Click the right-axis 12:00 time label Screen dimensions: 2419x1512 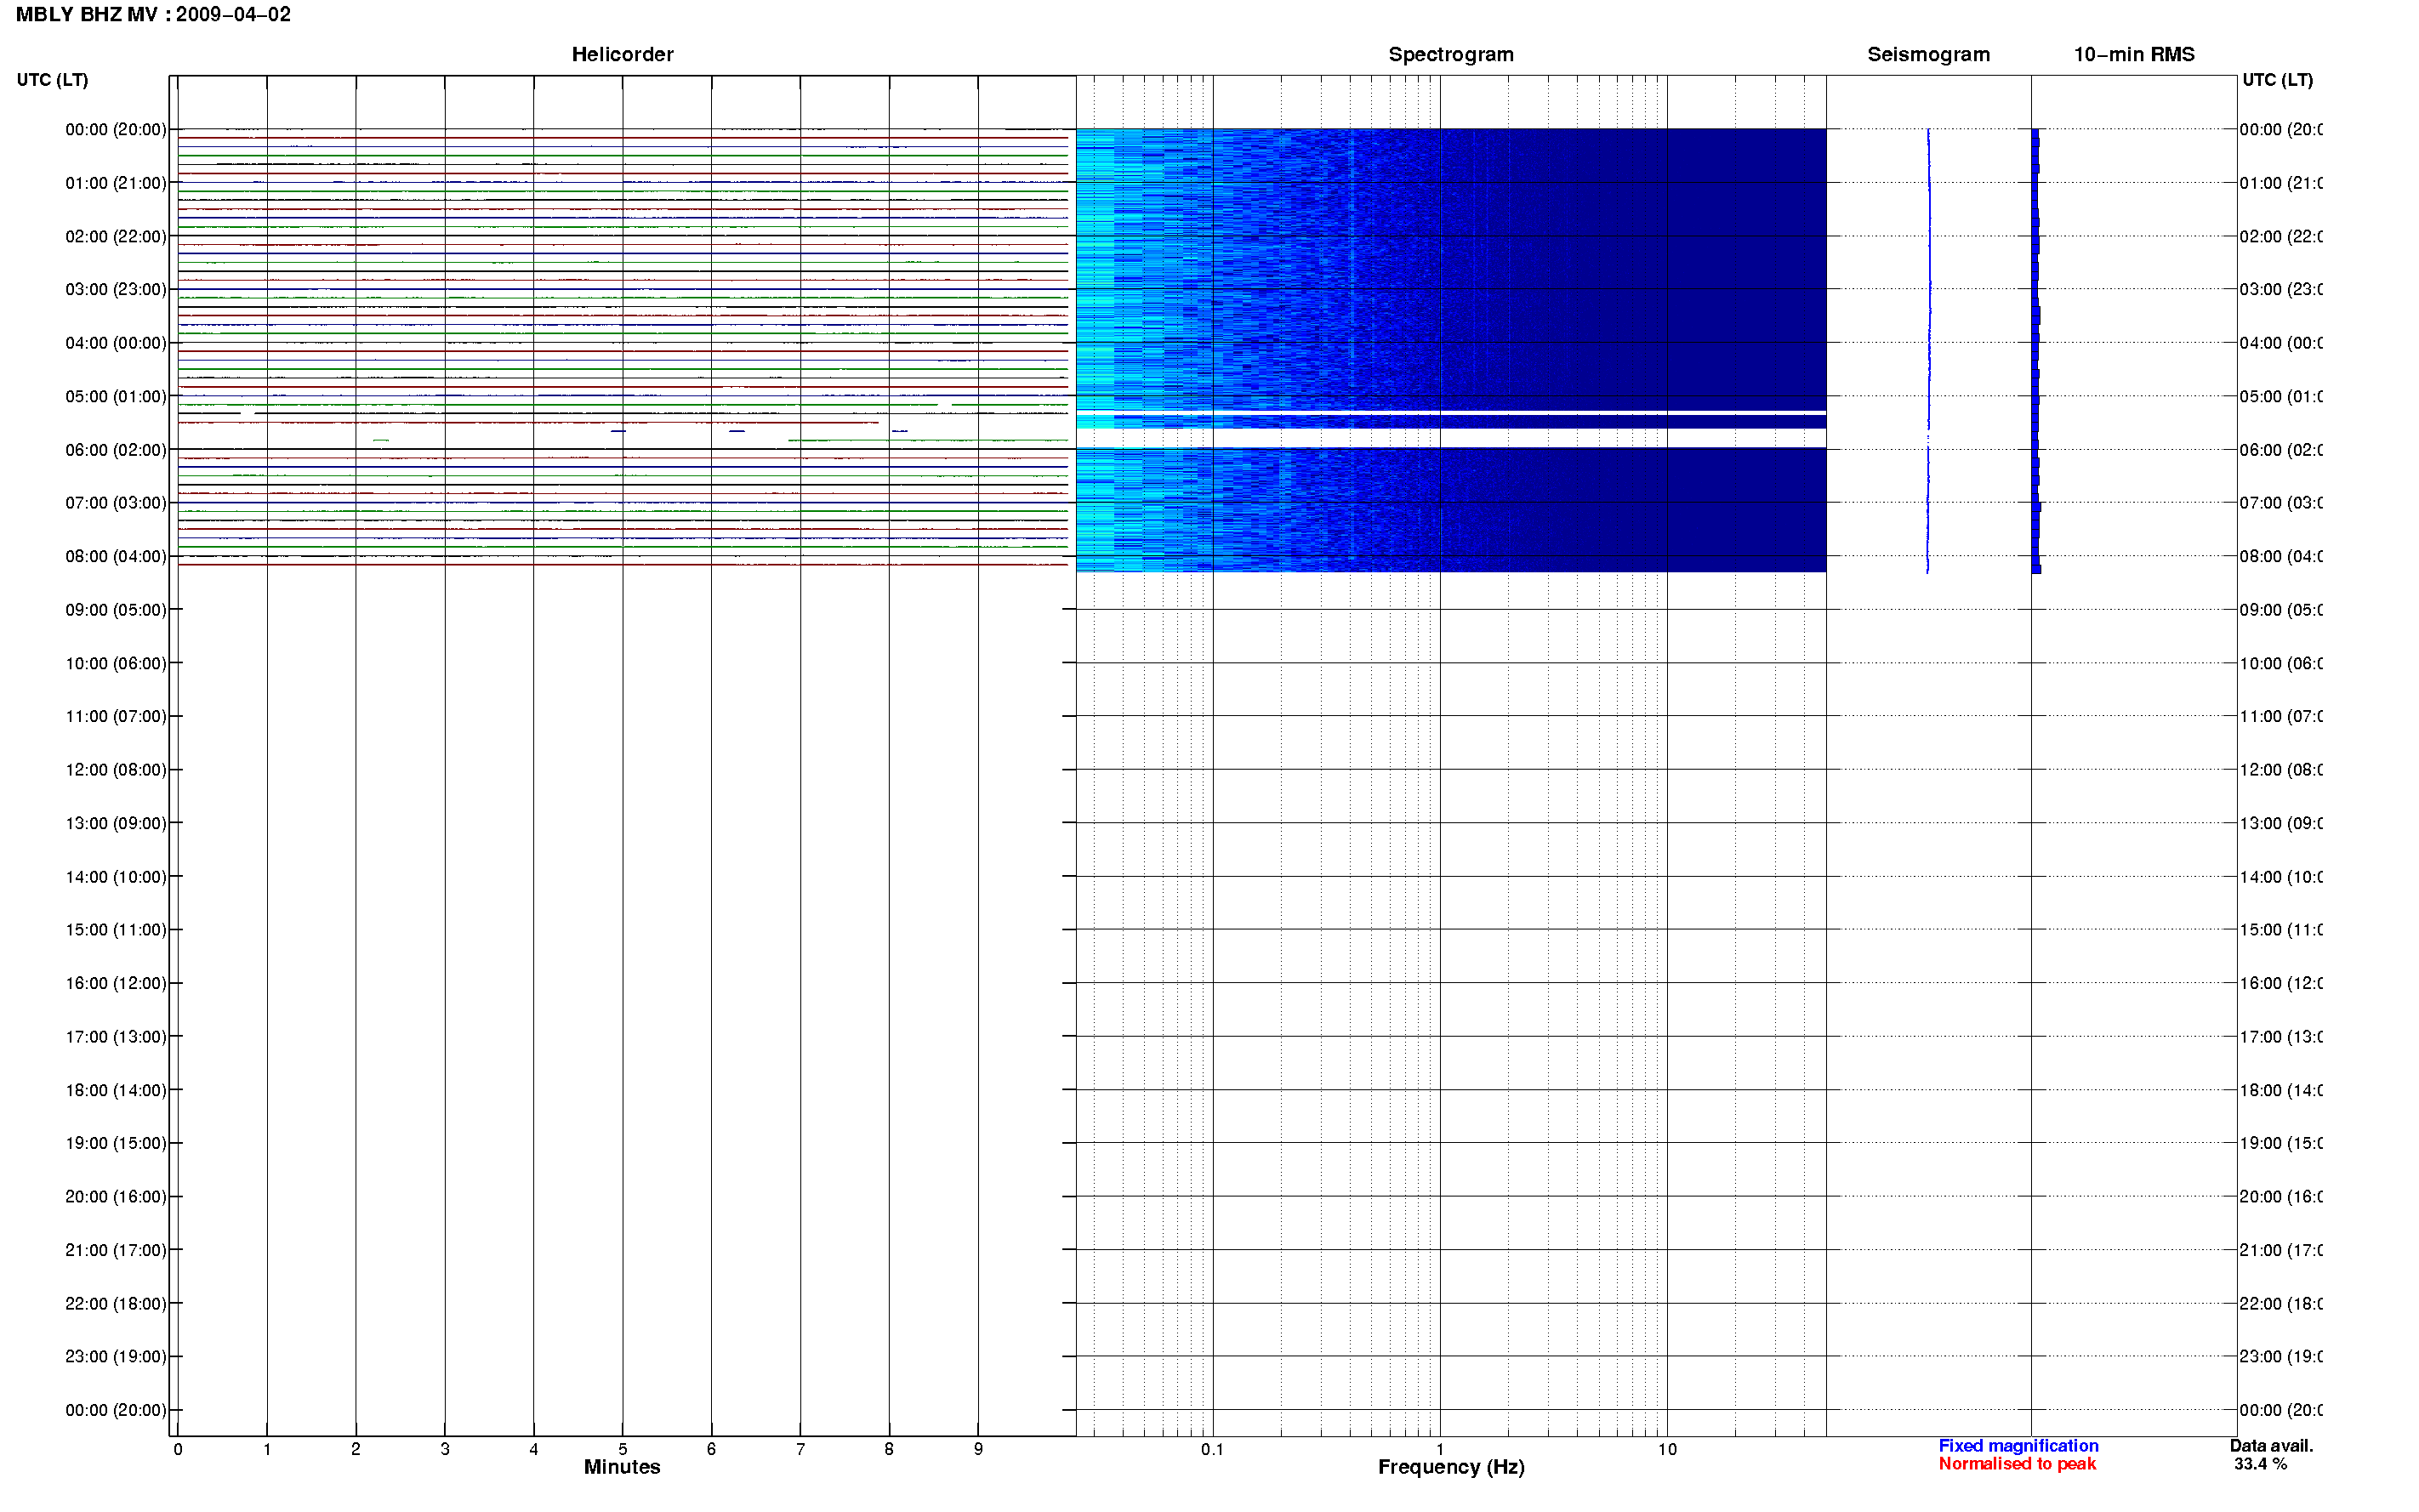click(2280, 770)
